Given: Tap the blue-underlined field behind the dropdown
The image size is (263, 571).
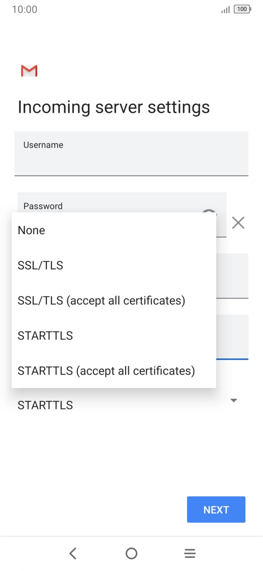Looking at the screenshot, I should pos(232,337).
